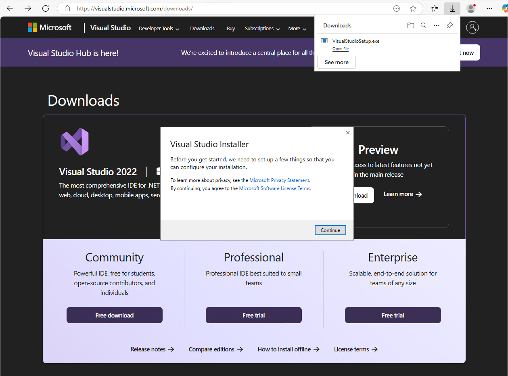The image size is (508, 376).
Task: Click the Open file link
Action: point(341,49)
